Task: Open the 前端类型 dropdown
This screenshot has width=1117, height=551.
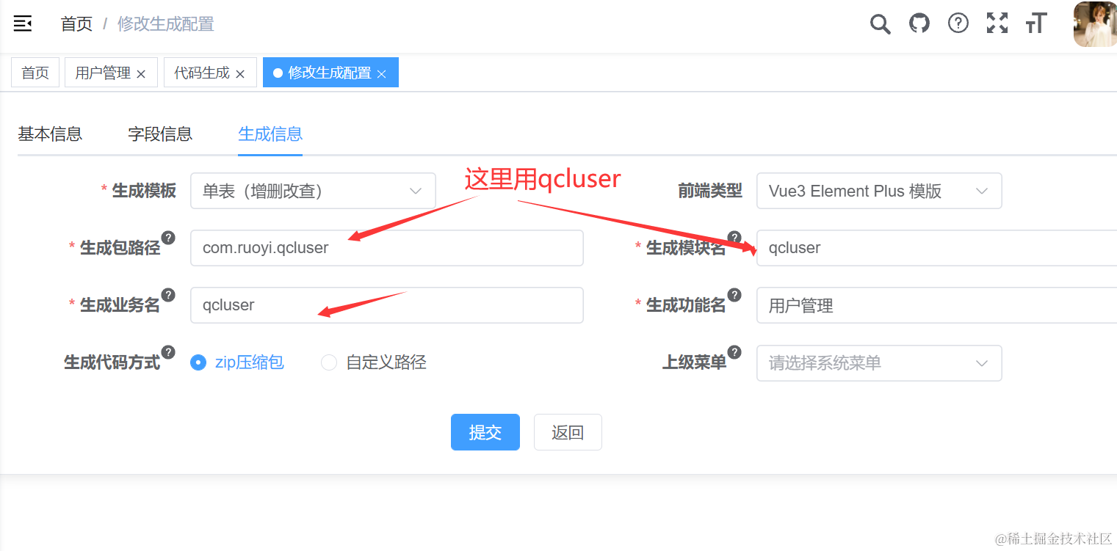Action: (879, 191)
